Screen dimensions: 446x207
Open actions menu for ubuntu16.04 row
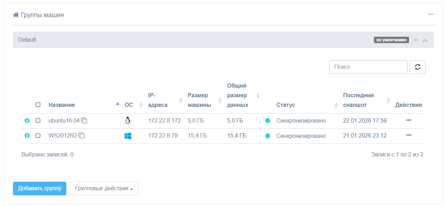[x=409, y=120]
